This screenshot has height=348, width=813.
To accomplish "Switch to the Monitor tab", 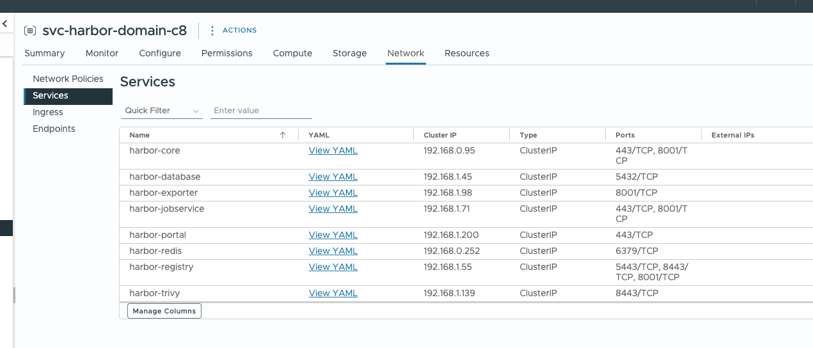I will tap(102, 53).
